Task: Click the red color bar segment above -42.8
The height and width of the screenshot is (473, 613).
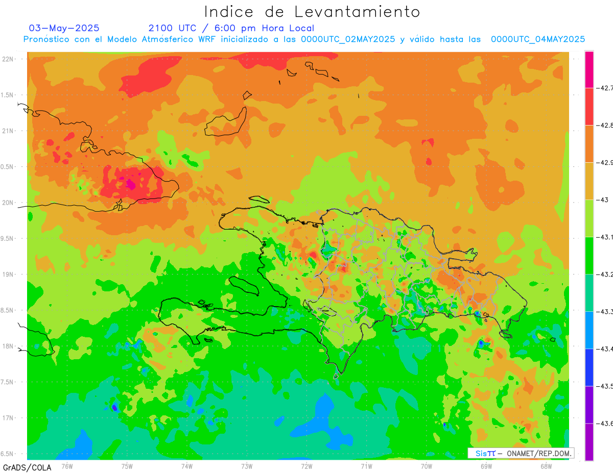Action: pos(589,107)
